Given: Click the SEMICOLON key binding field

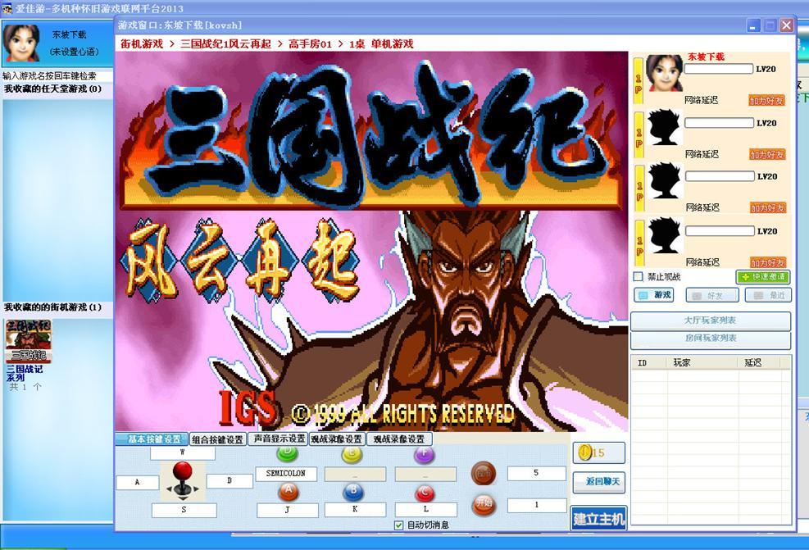Looking at the screenshot, I should (286, 473).
